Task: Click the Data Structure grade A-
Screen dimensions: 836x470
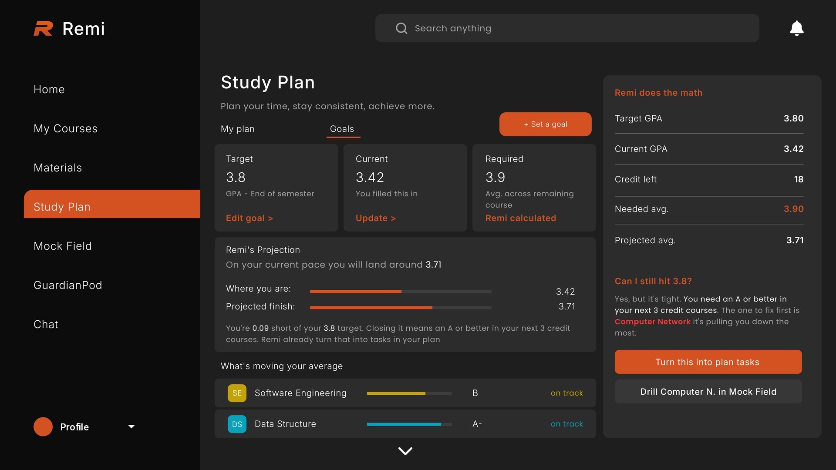Action: tap(477, 424)
